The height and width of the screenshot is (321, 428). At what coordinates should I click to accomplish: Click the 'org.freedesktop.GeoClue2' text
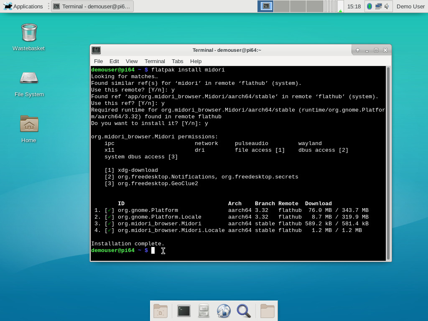[x=158, y=183]
